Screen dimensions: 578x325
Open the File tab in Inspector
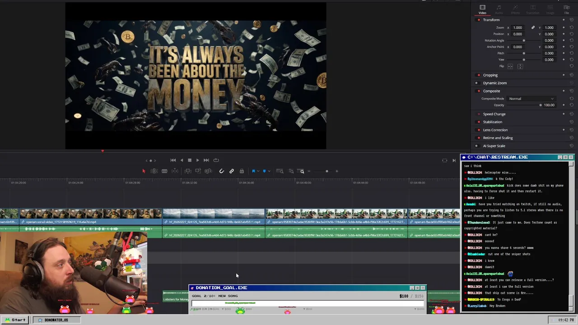coord(567,9)
